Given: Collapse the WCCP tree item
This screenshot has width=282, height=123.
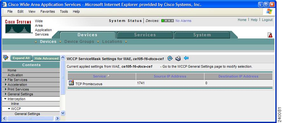Looking at the screenshot, I should click(9, 109).
